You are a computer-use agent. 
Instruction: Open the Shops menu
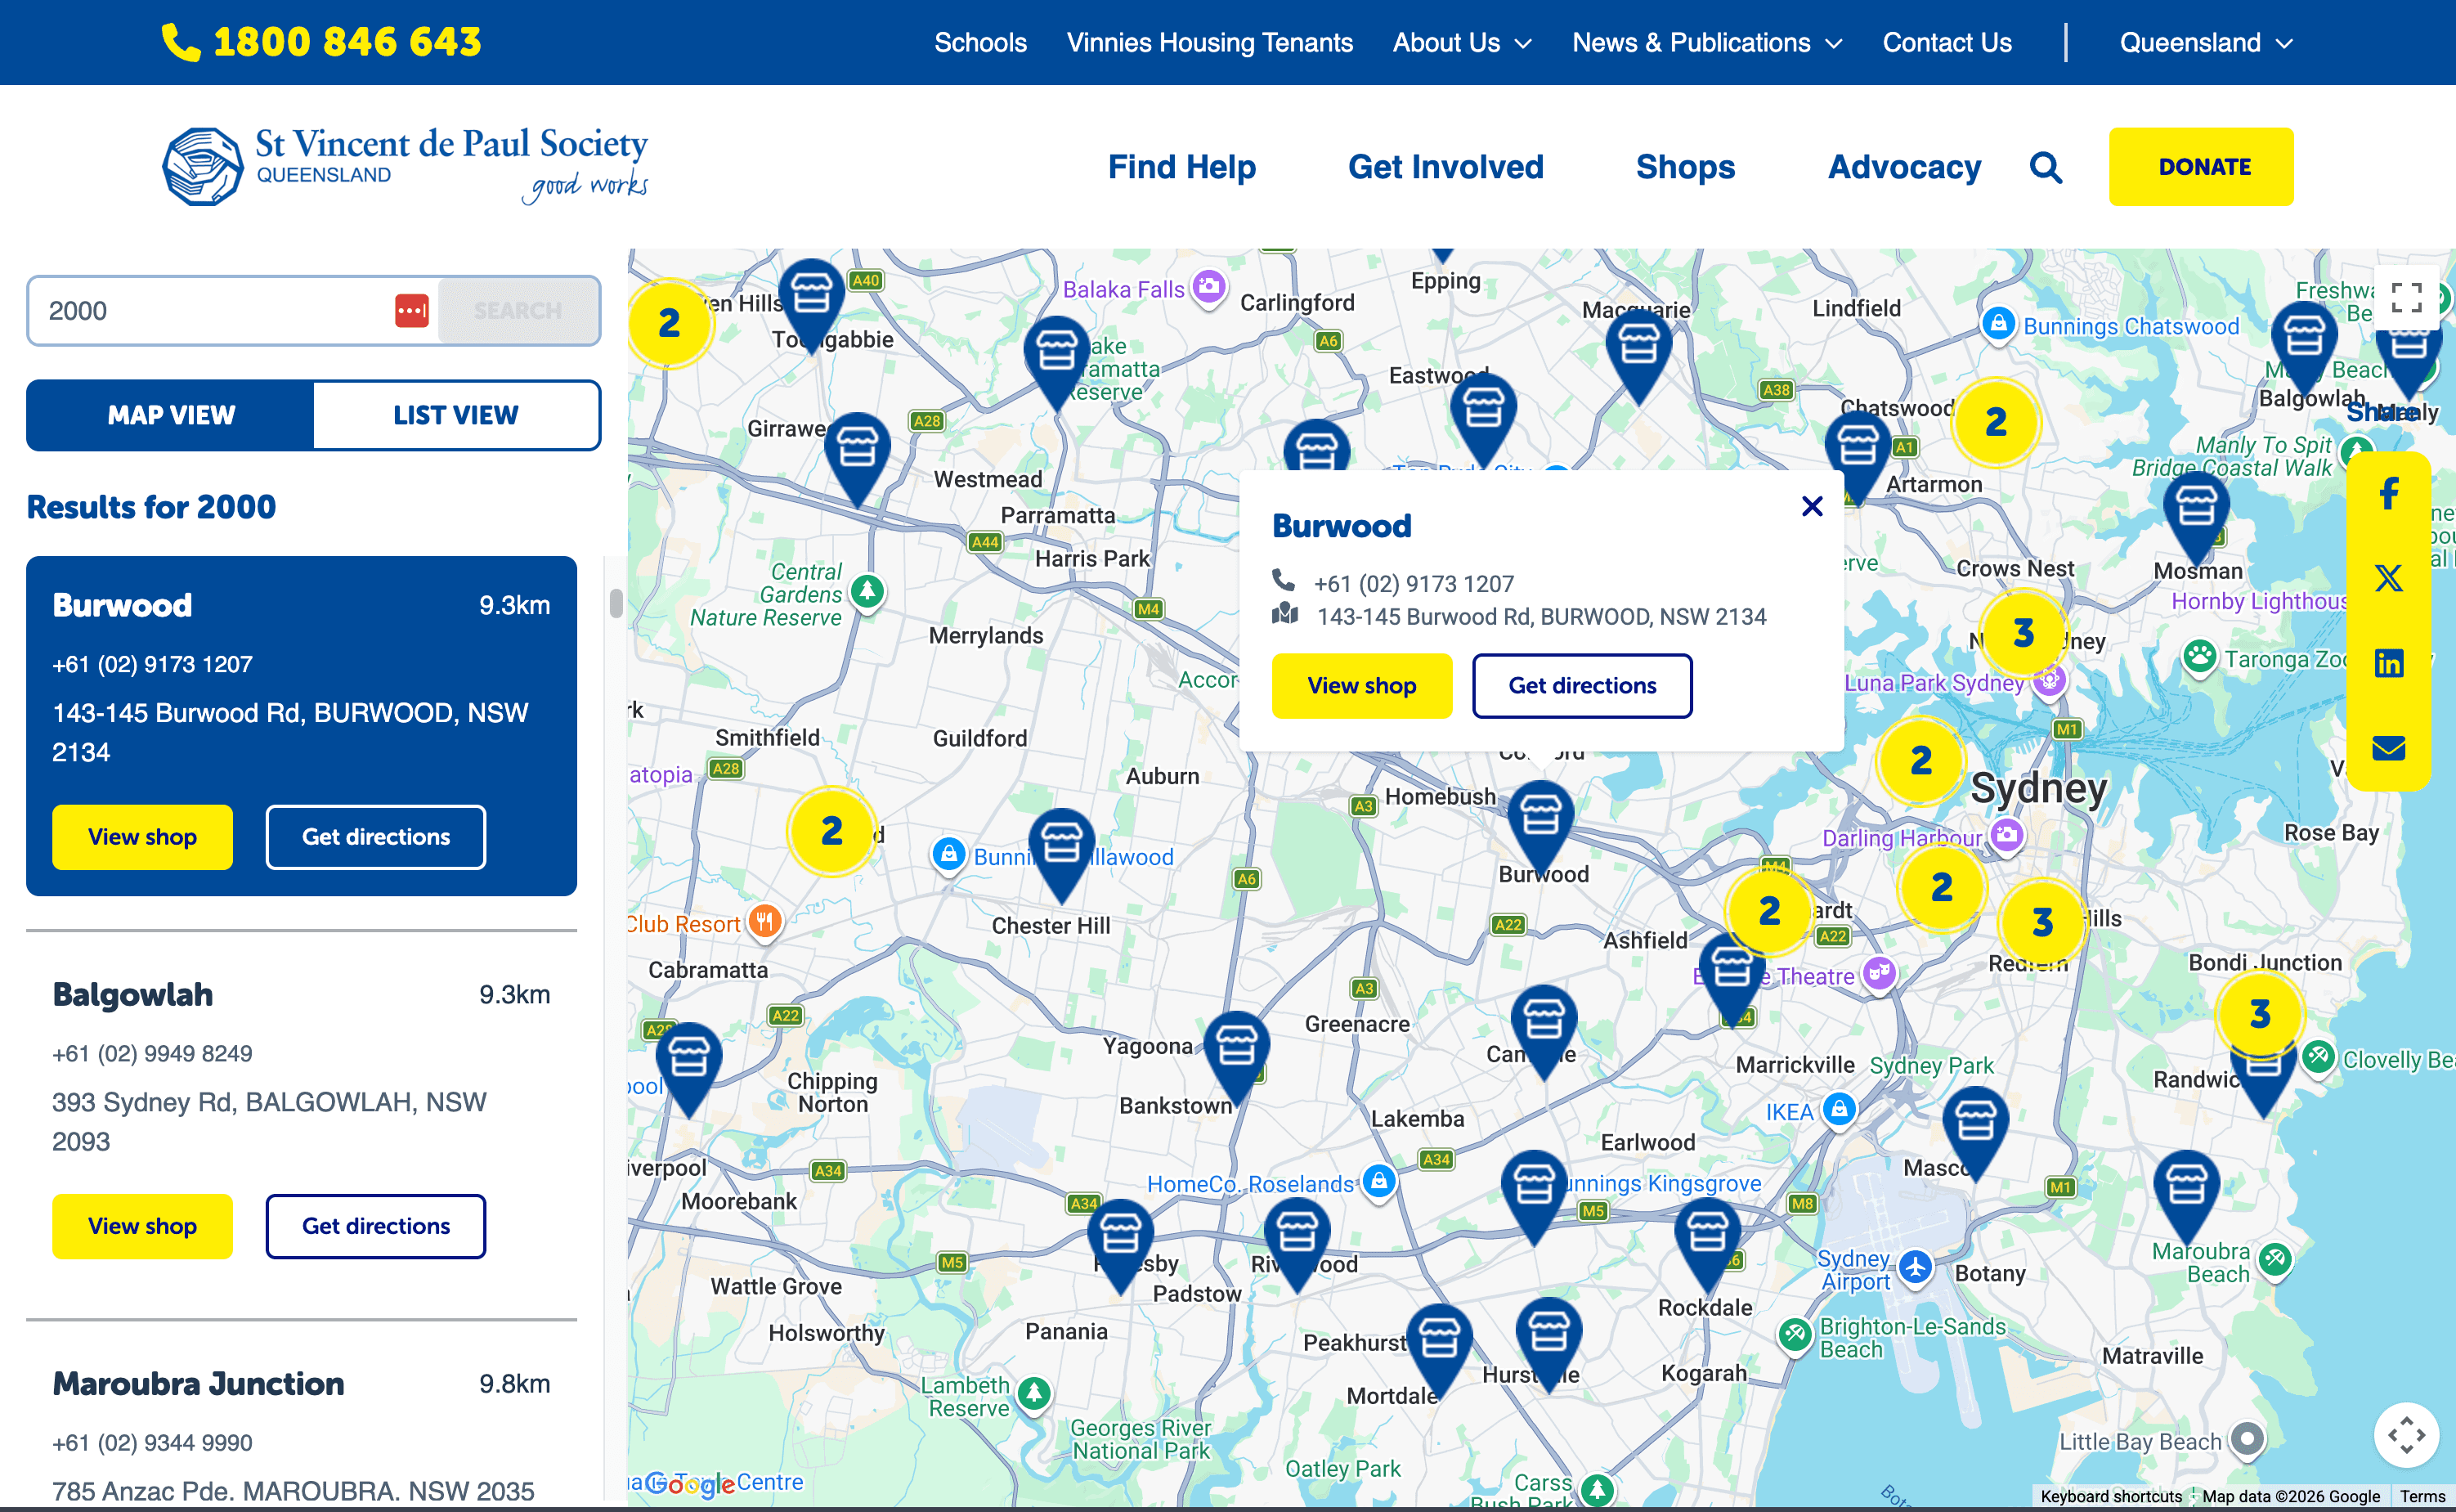pyautogui.click(x=1685, y=167)
